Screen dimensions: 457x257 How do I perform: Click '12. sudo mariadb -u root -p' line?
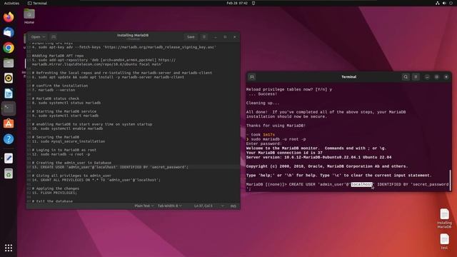pos(61,154)
